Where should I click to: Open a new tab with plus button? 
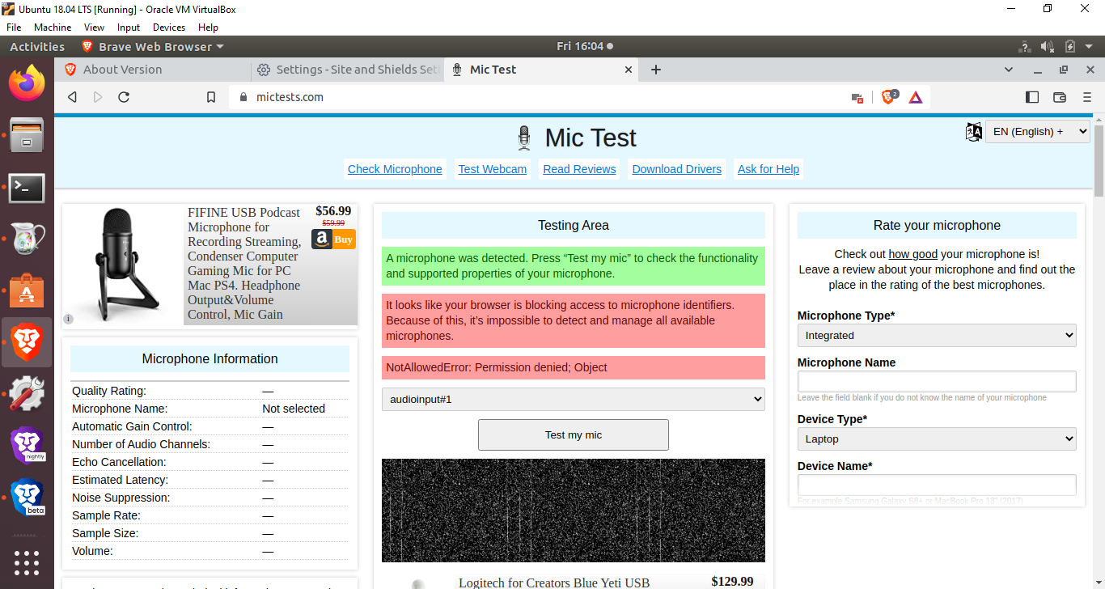click(x=656, y=70)
